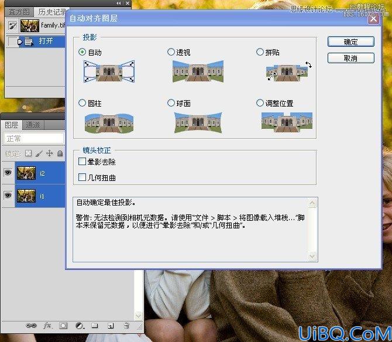Switch to the 图层 tab

(12, 125)
